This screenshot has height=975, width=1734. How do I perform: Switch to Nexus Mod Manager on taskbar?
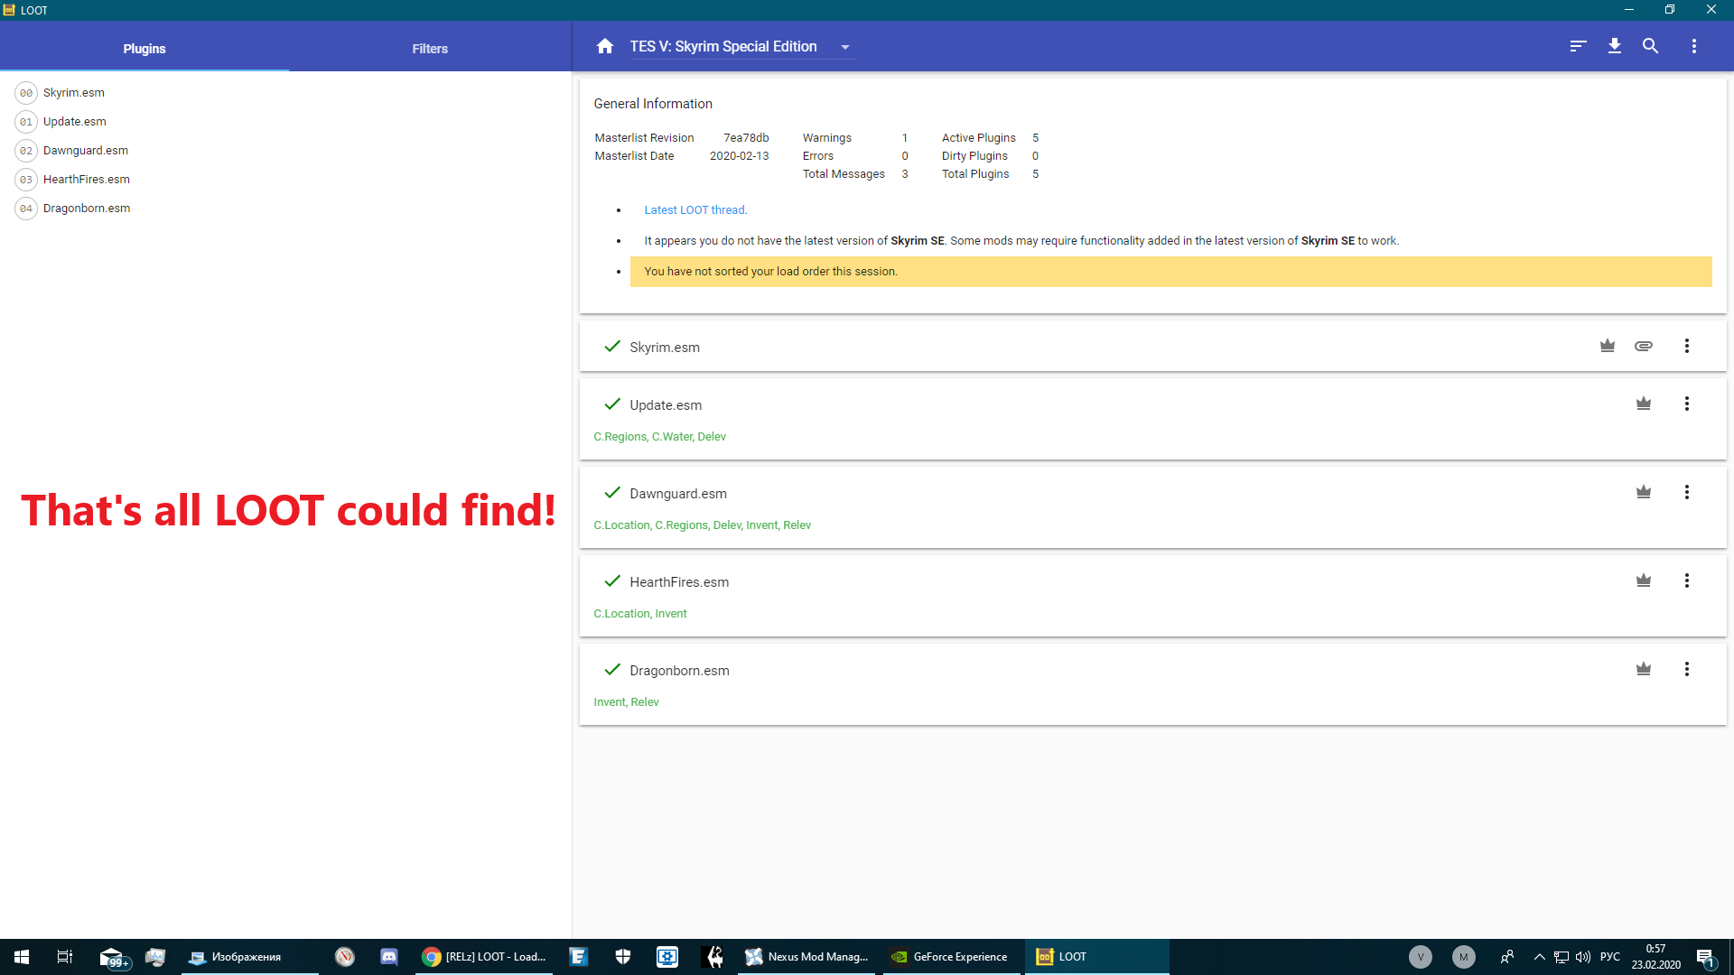[x=807, y=957]
